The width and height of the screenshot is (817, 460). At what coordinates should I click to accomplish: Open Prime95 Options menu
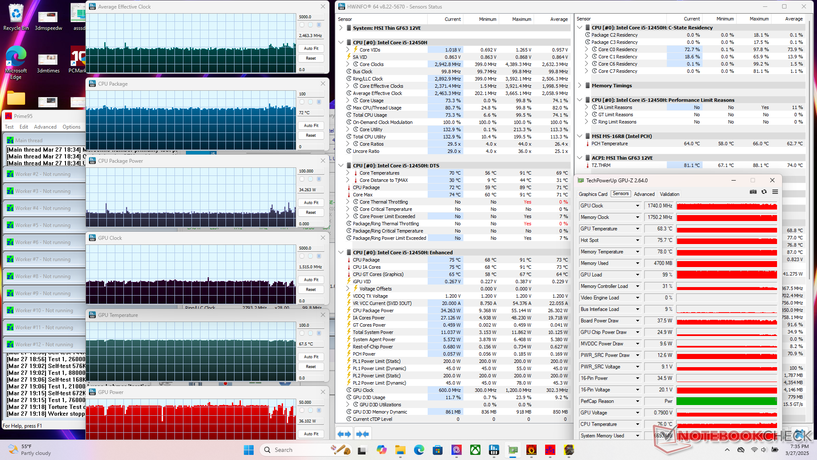coord(71,127)
